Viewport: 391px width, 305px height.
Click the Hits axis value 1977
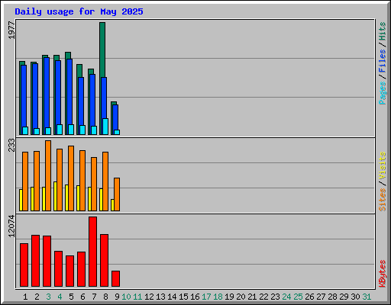(x=11, y=30)
